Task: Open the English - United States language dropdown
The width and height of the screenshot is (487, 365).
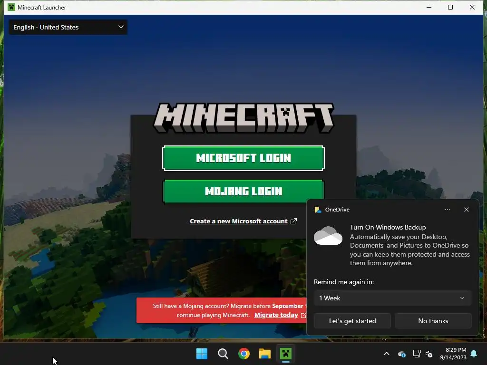Action: (x=68, y=27)
